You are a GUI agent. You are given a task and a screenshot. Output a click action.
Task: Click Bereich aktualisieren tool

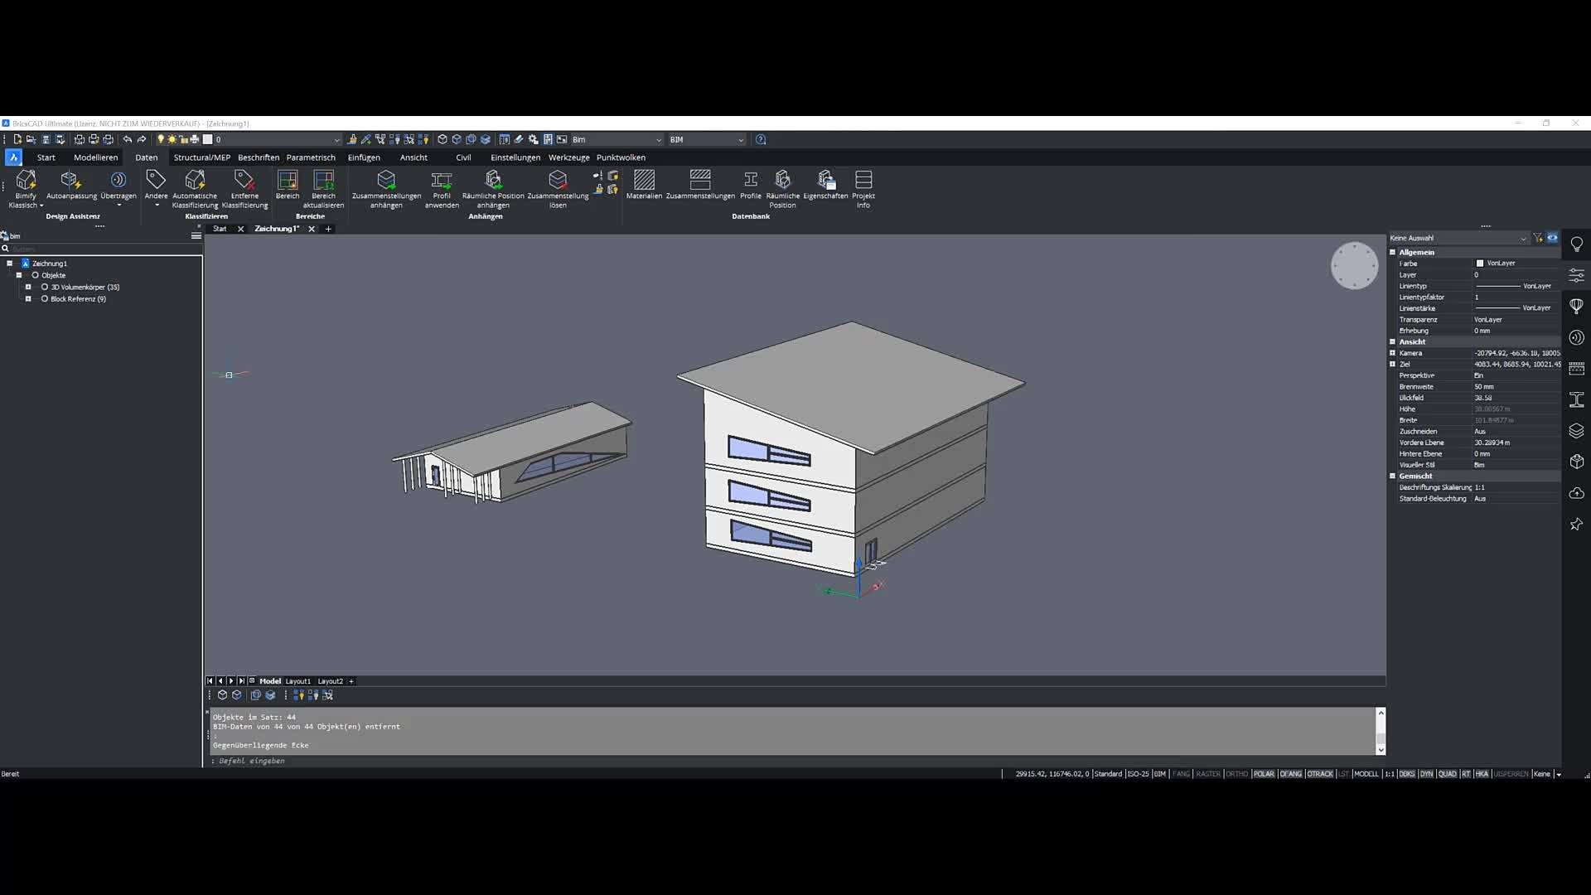pyautogui.click(x=323, y=189)
